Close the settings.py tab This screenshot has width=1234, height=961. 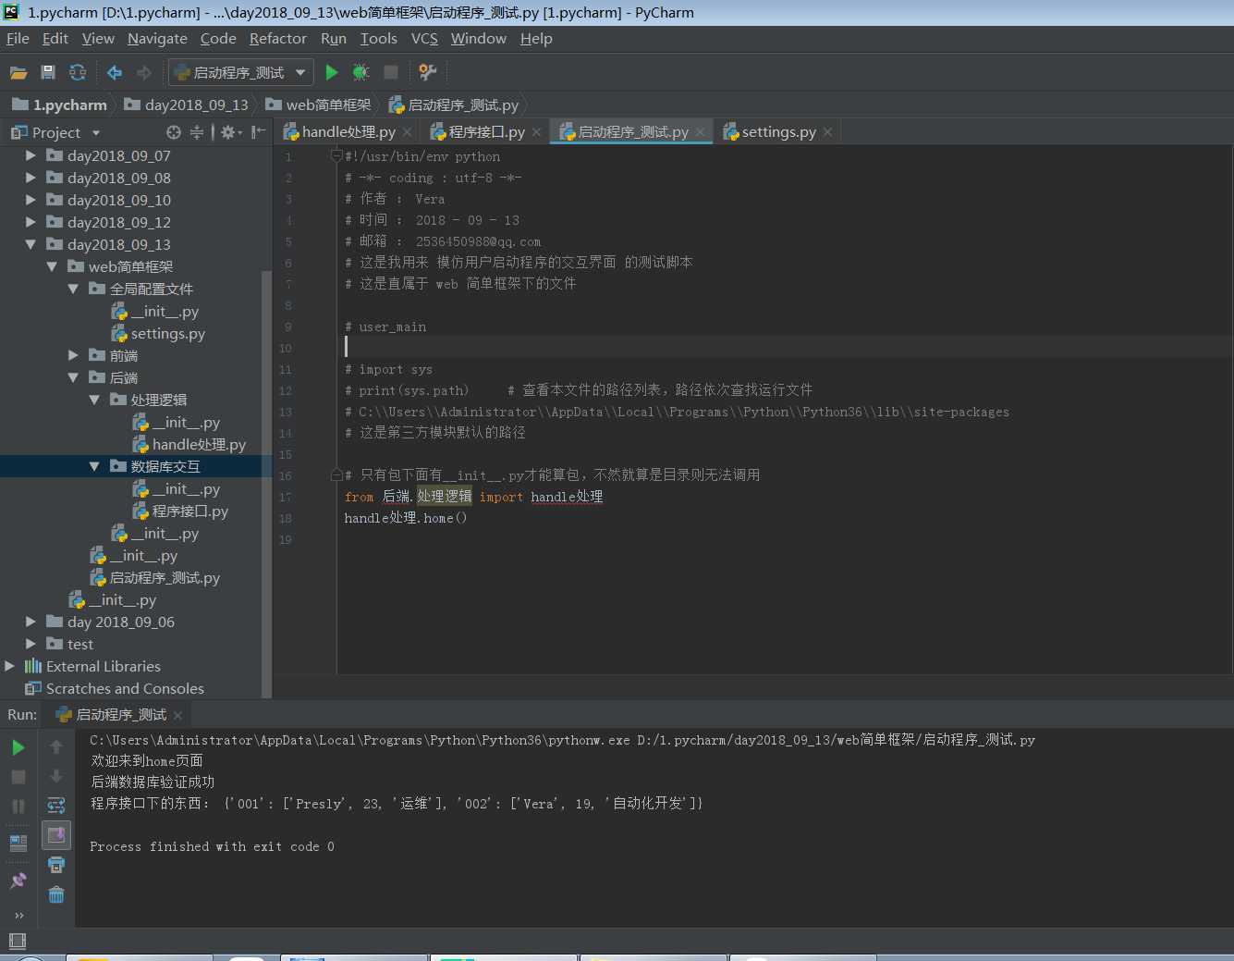click(827, 132)
